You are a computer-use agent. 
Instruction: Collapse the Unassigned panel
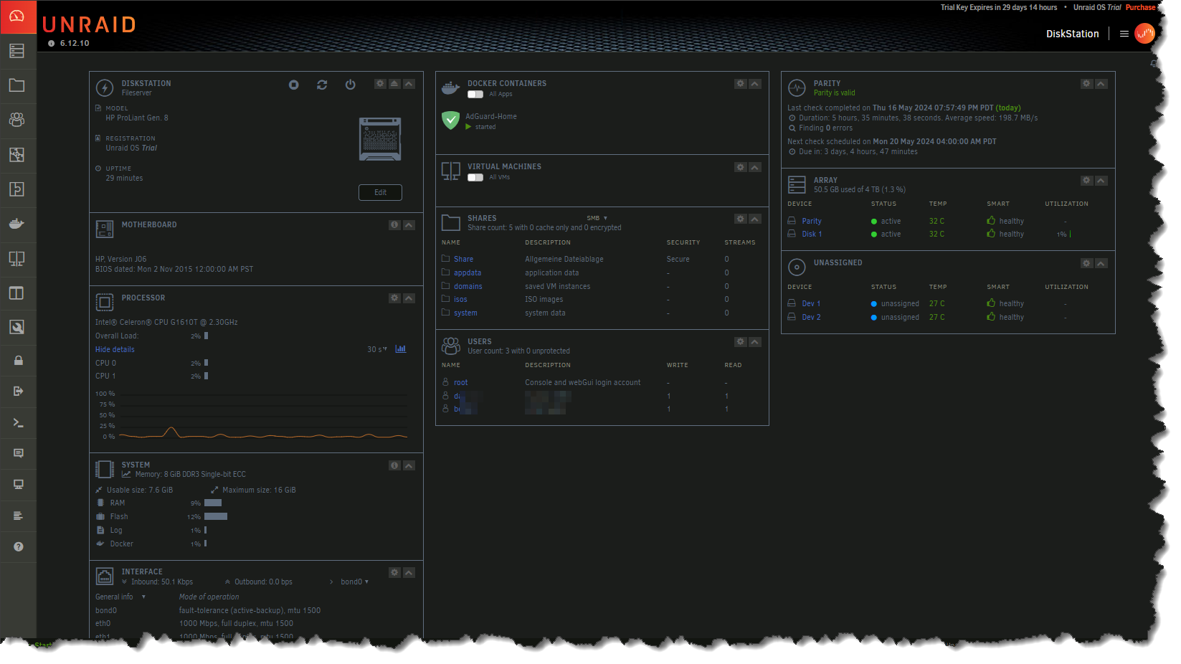(1101, 263)
